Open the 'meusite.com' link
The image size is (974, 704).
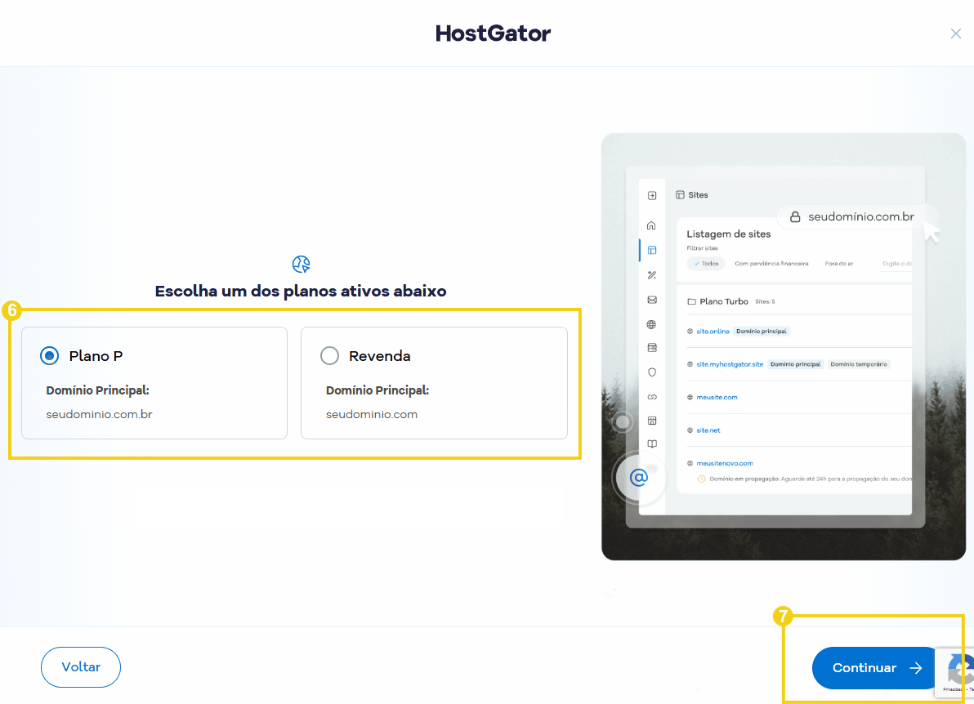pyautogui.click(x=717, y=397)
